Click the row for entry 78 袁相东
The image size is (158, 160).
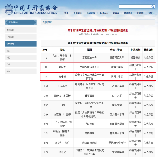click(x=98, y=67)
